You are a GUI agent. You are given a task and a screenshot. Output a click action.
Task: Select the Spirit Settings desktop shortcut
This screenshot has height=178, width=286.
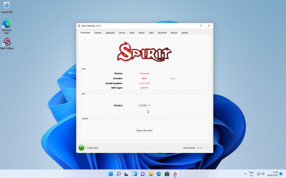click(7, 43)
